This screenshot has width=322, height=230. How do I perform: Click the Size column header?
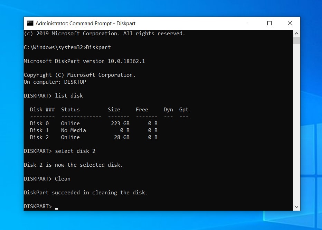click(114, 109)
